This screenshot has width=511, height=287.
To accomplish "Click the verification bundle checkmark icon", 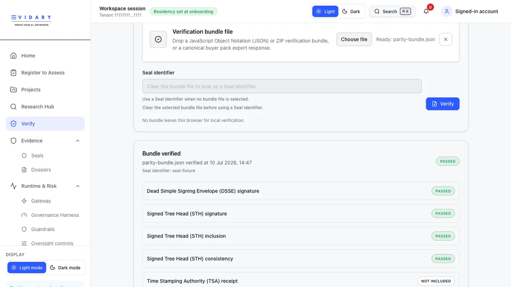I will (x=158, y=39).
